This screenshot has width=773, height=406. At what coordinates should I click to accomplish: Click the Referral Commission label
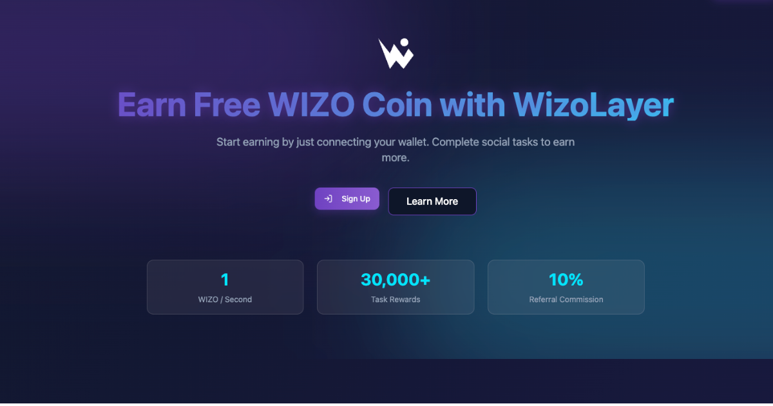click(566, 300)
